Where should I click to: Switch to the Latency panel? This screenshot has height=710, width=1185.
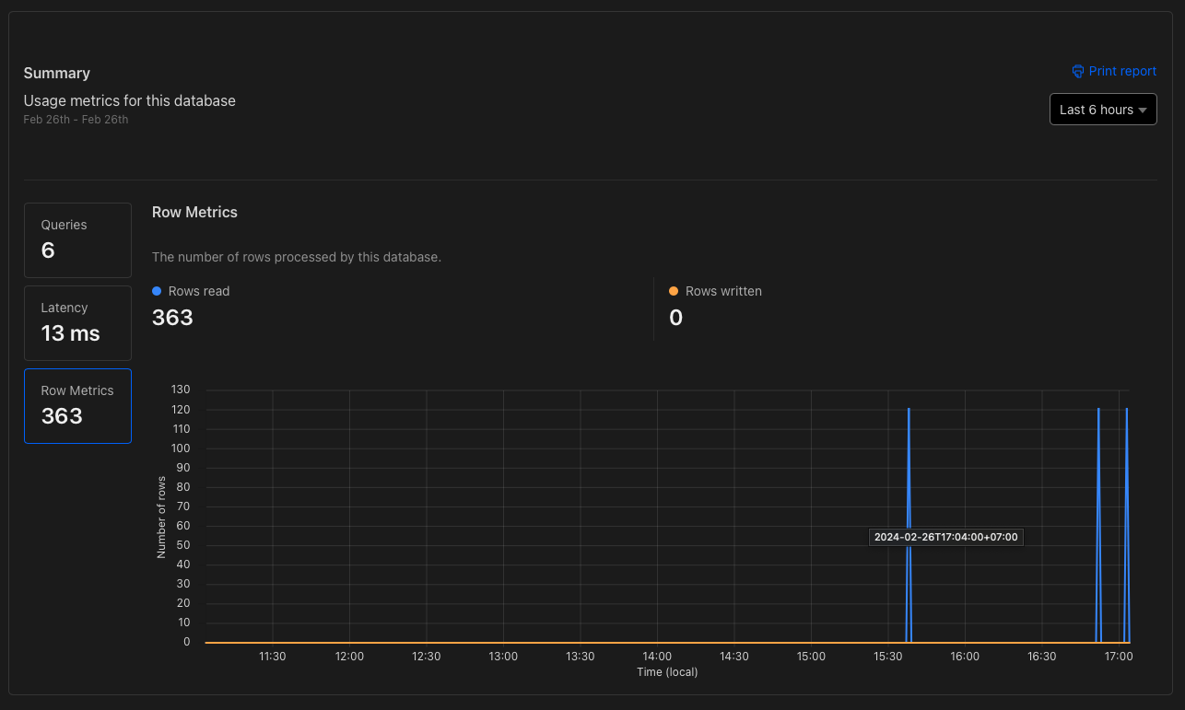pos(77,322)
